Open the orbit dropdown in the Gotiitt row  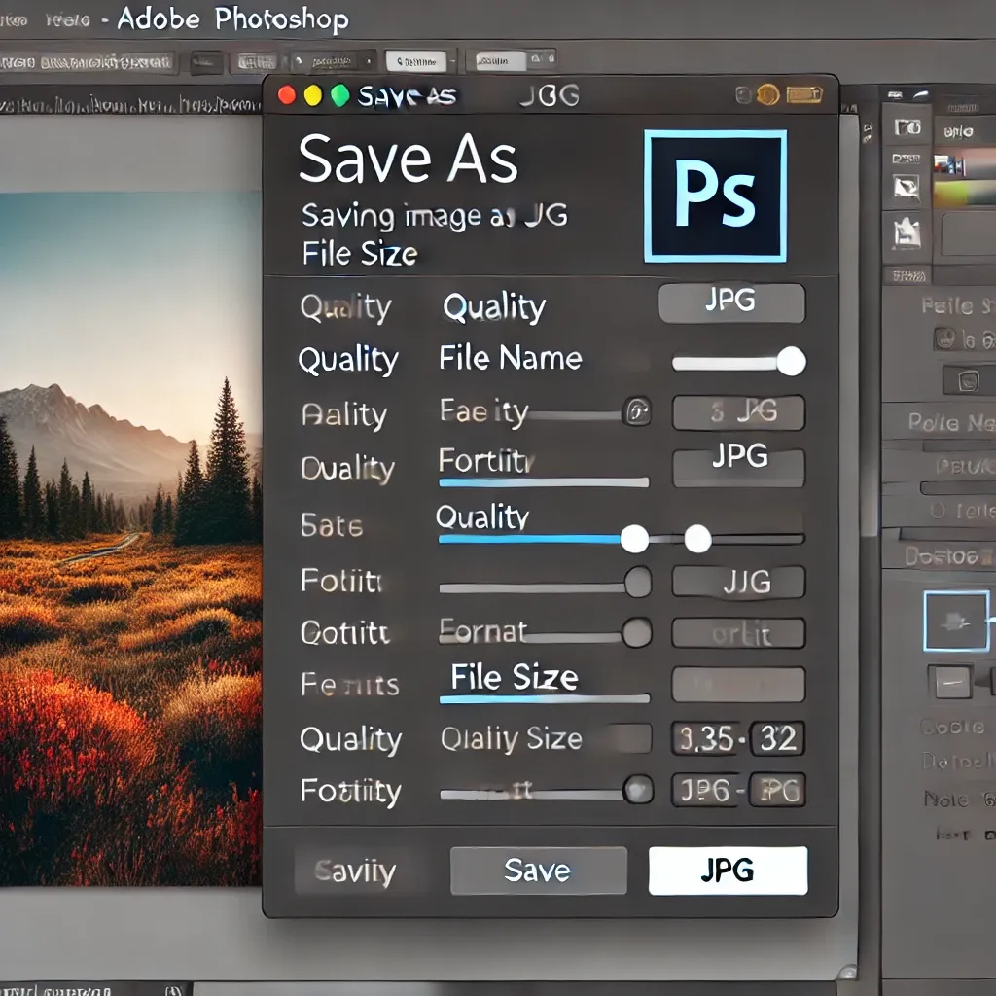click(739, 633)
